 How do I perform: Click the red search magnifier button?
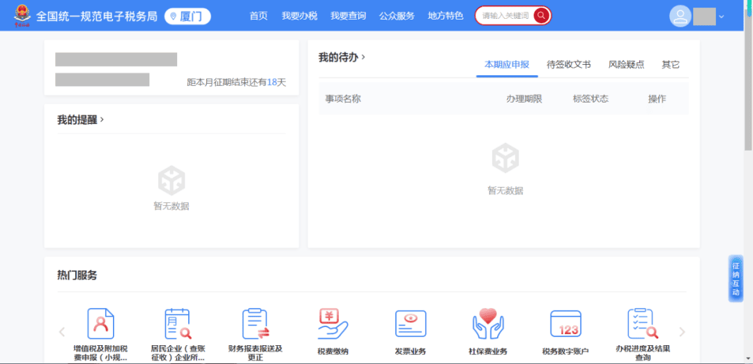click(541, 15)
